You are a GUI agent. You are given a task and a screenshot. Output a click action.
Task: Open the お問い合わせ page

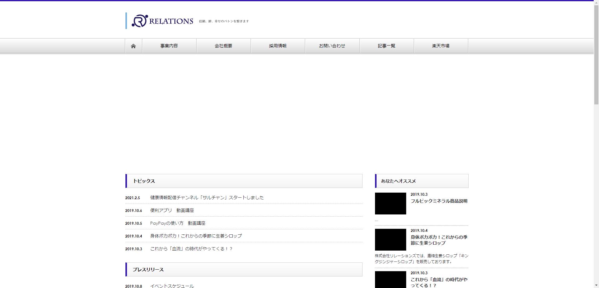pyautogui.click(x=332, y=46)
